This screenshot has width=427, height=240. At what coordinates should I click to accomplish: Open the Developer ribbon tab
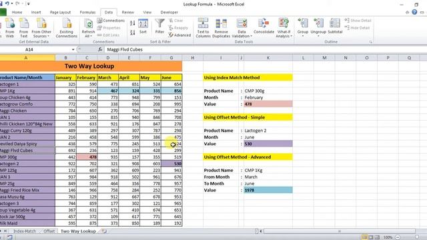(x=169, y=12)
